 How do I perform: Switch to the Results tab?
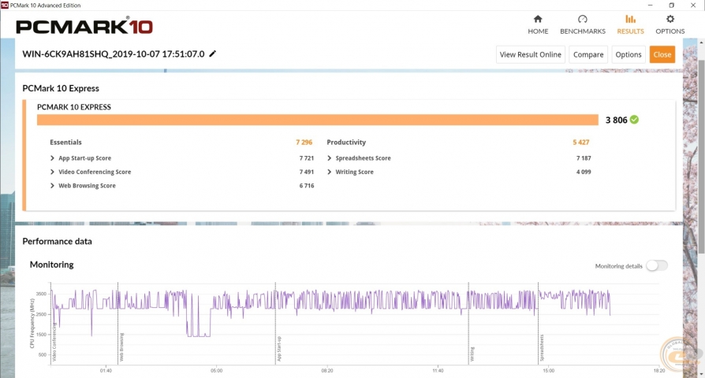coord(630,24)
